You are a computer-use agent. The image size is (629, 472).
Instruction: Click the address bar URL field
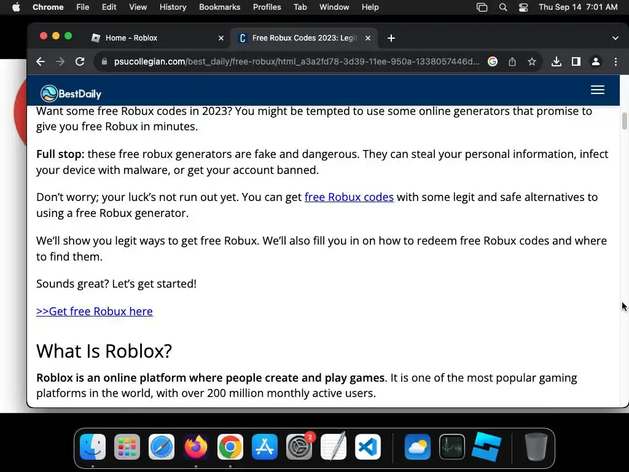pyautogui.click(x=297, y=62)
